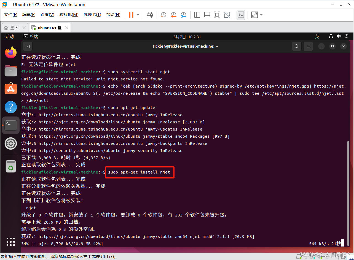Enter full screen mode icon
This screenshot has width=354, height=260.
click(x=217, y=15)
